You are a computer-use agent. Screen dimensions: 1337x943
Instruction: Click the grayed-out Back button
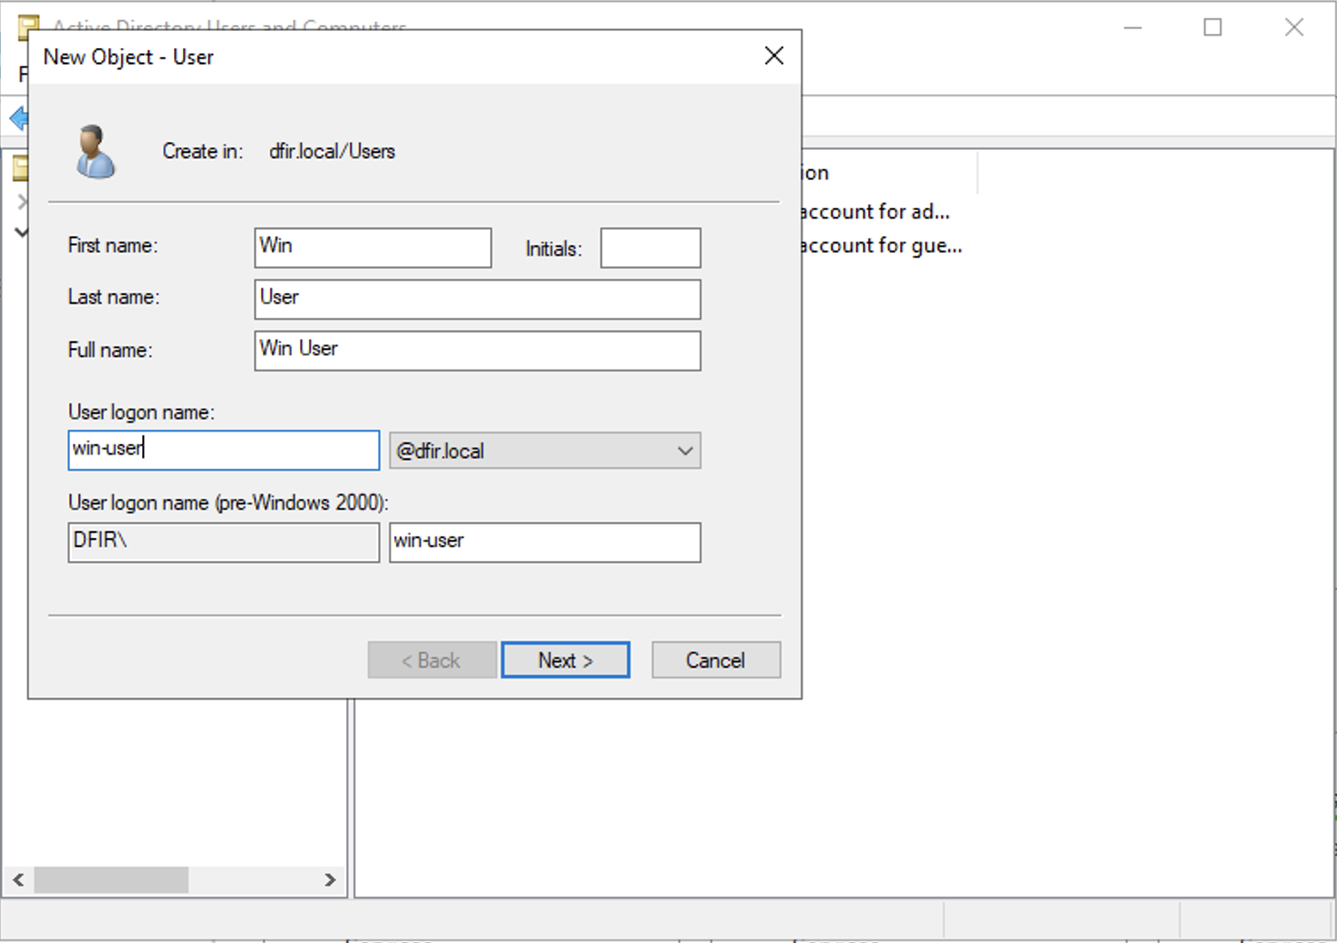pyautogui.click(x=431, y=661)
